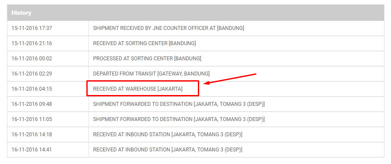Screen dimensions: 391x164
Task: Click the Shipment Received by JNE Counter Officer entry
Action: [x=168, y=28]
